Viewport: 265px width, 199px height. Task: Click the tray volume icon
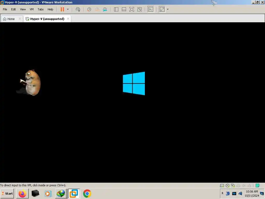[240, 193]
